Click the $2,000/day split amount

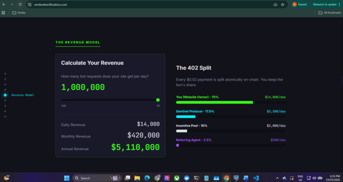point(276,126)
